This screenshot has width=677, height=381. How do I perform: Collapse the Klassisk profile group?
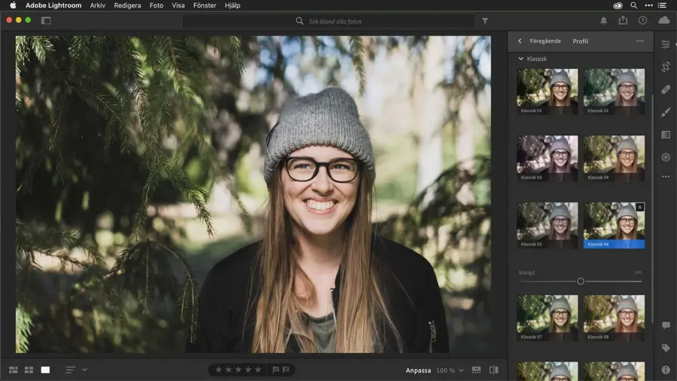521,59
